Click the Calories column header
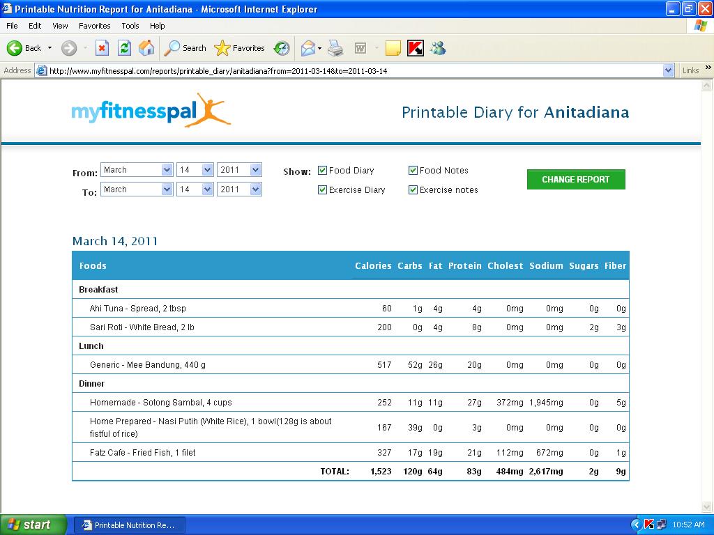Screen dimensions: 714x535 pos(373,265)
